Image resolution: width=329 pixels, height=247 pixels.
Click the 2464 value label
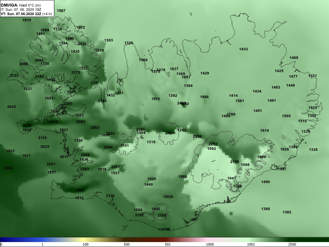click(x=9, y=168)
